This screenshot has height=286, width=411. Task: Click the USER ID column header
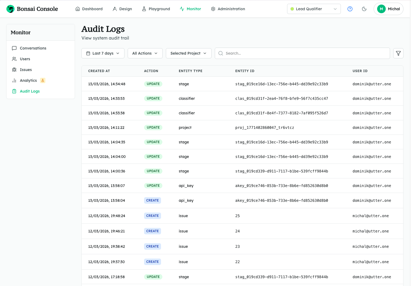tap(360, 71)
